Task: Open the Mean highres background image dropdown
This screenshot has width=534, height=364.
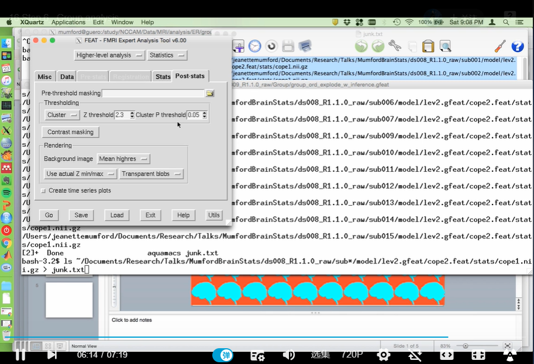Action: click(x=123, y=159)
